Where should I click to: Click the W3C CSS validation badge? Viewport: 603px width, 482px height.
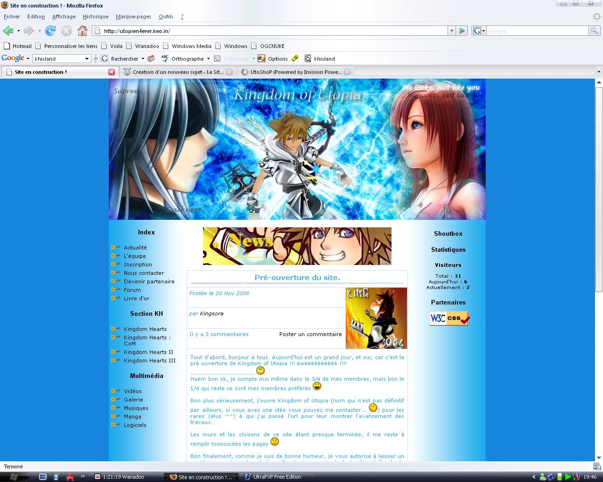(449, 318)
